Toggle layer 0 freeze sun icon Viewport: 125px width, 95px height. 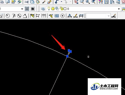tap(53, 9)
